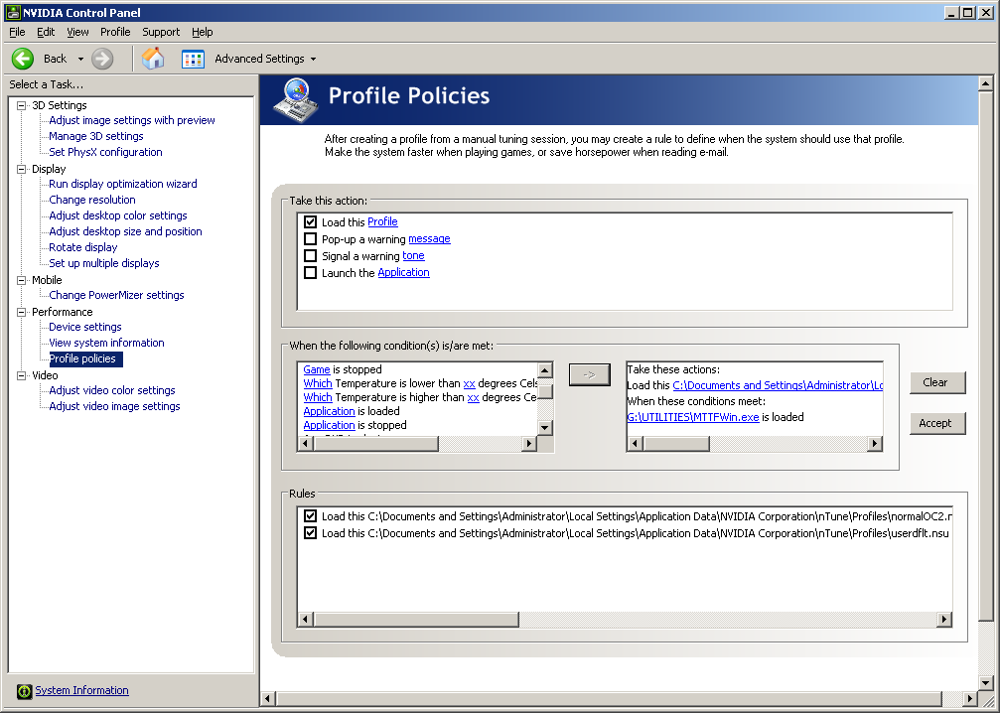Click the warning tone hyperlink

coord(413,256)
